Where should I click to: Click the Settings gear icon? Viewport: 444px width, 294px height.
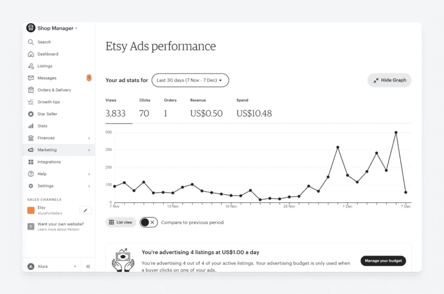coord(30,186)
